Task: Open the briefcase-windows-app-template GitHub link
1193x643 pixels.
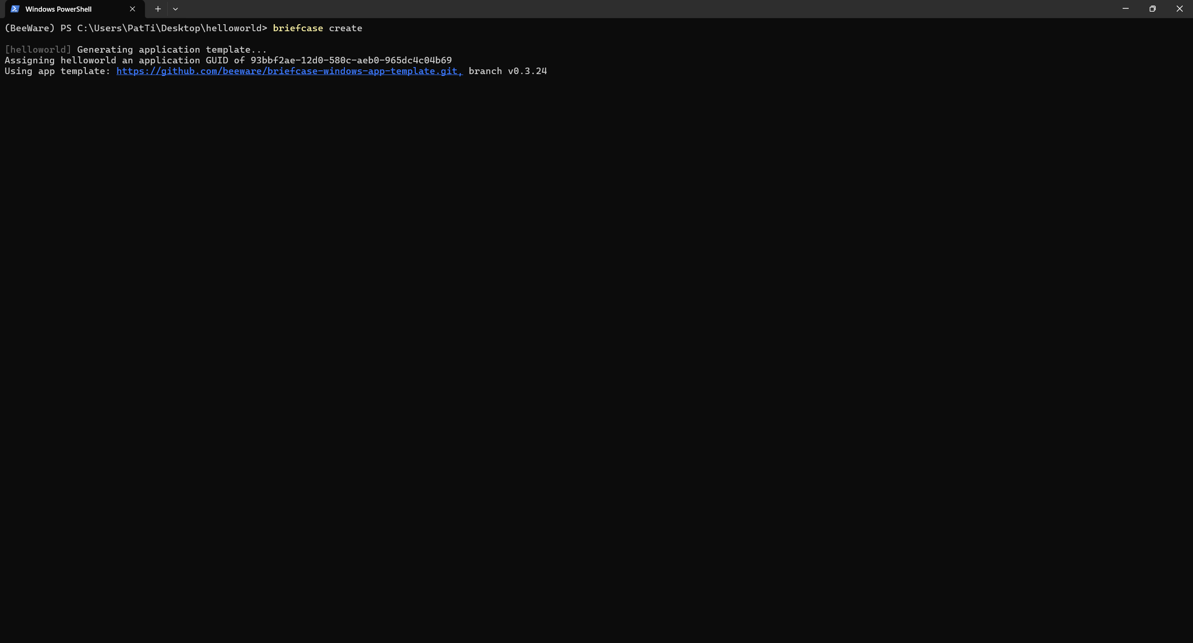Action: point(289,71)
